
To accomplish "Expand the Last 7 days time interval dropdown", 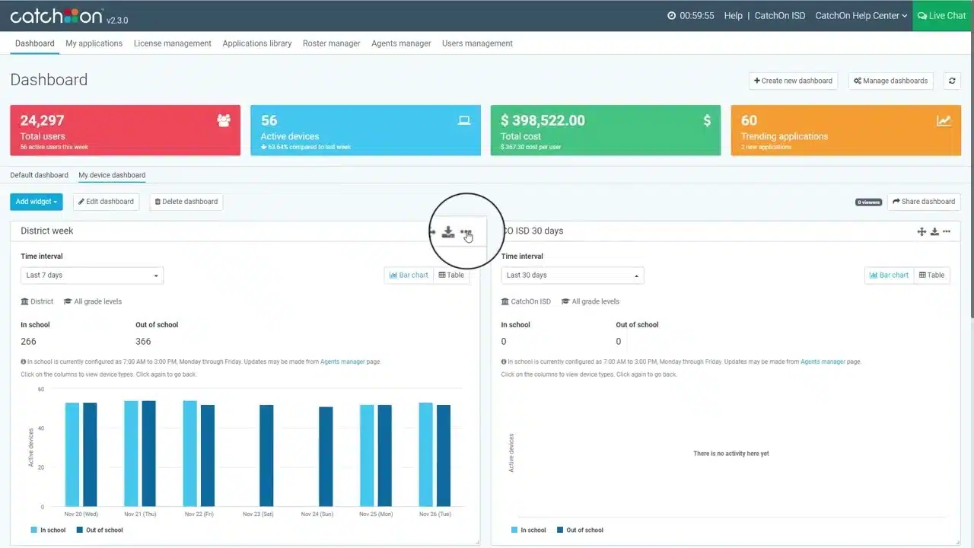I will coord(92,276).
